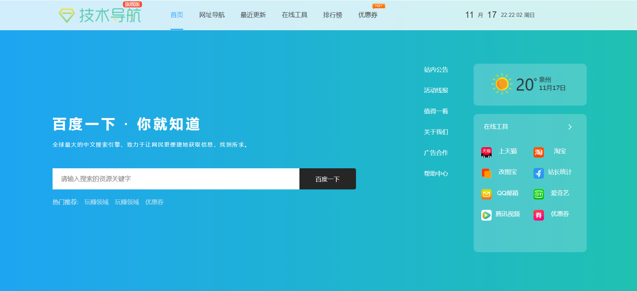Click the 20° temperature reading
This screenshot has width=637, height=291.
point(526,84)
